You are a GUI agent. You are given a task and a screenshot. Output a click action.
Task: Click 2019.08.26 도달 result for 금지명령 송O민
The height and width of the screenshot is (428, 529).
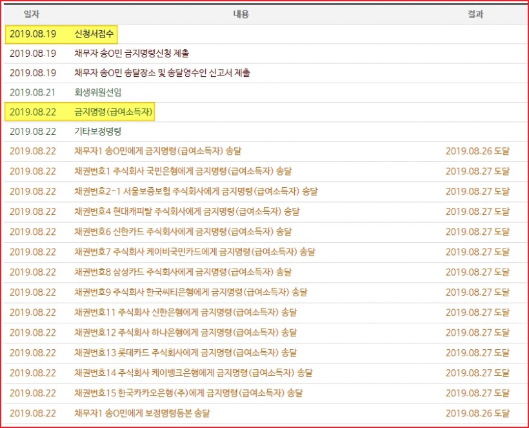pos(477,151)
